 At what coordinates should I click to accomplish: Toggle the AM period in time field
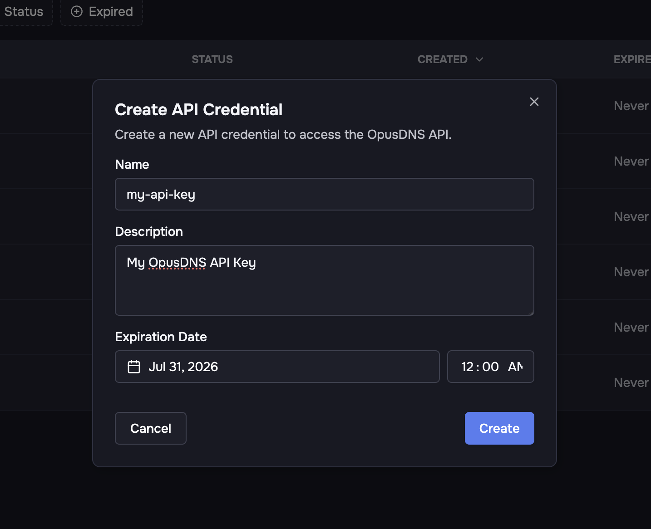[515, 367]
